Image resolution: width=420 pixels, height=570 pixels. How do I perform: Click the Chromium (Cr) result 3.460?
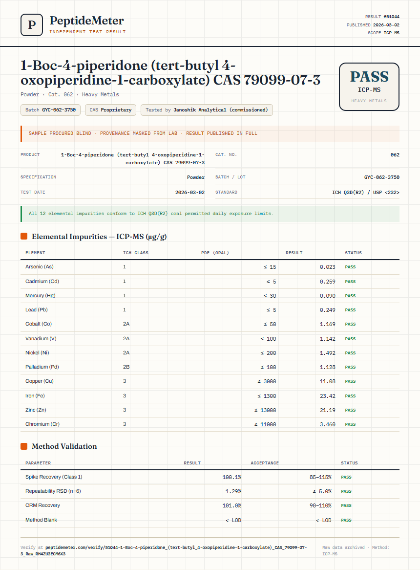point(327,424)
